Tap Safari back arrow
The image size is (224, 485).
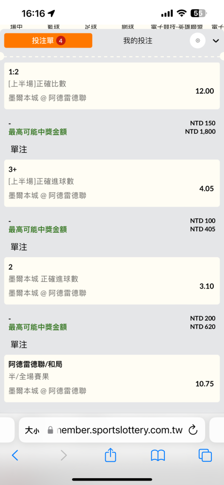pyautogui.click(x=15, y=455)
